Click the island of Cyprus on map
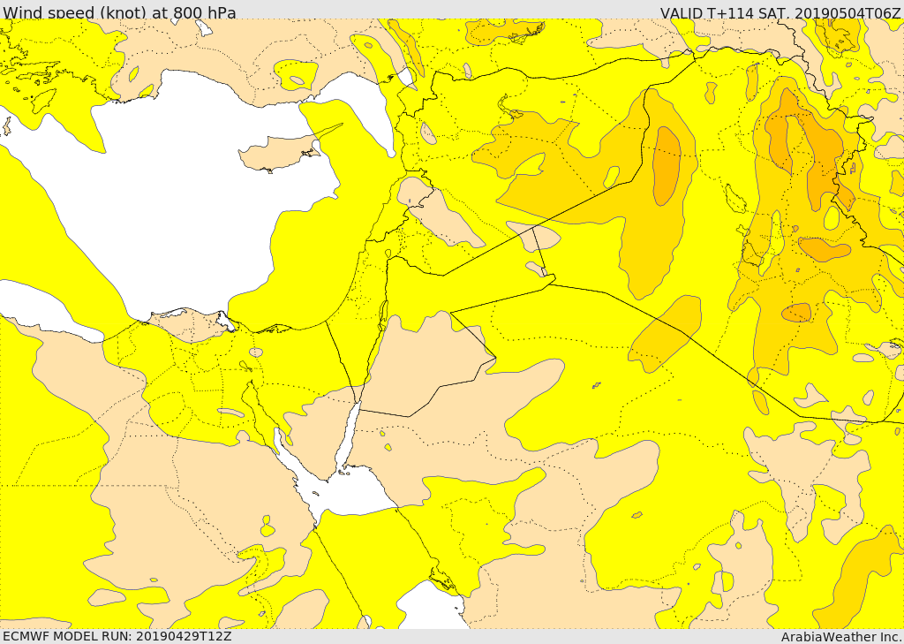Viewport: 904px width, 644px height. click(281, 154)
